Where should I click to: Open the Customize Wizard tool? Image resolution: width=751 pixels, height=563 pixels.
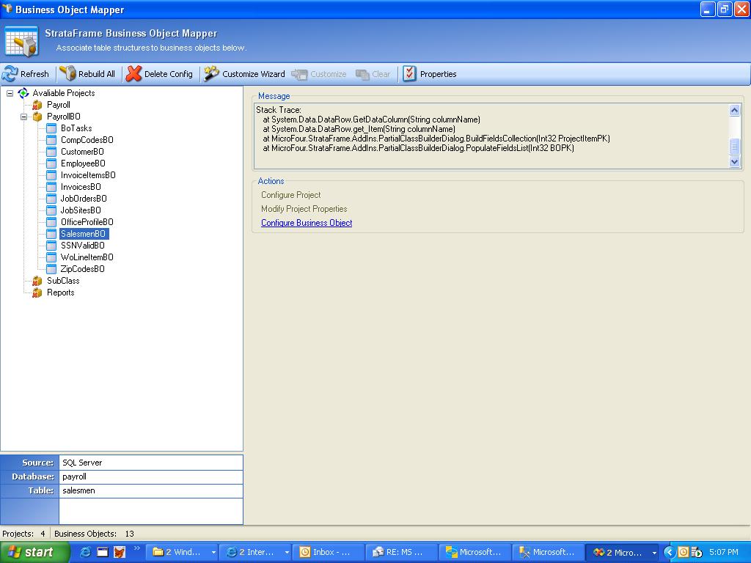click(x=245, y=74)
